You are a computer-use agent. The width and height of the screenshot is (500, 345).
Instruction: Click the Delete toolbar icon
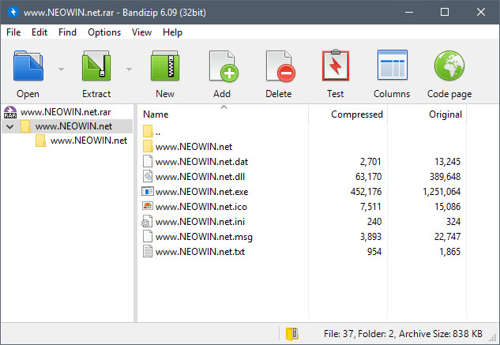click(x=280, y=66)
